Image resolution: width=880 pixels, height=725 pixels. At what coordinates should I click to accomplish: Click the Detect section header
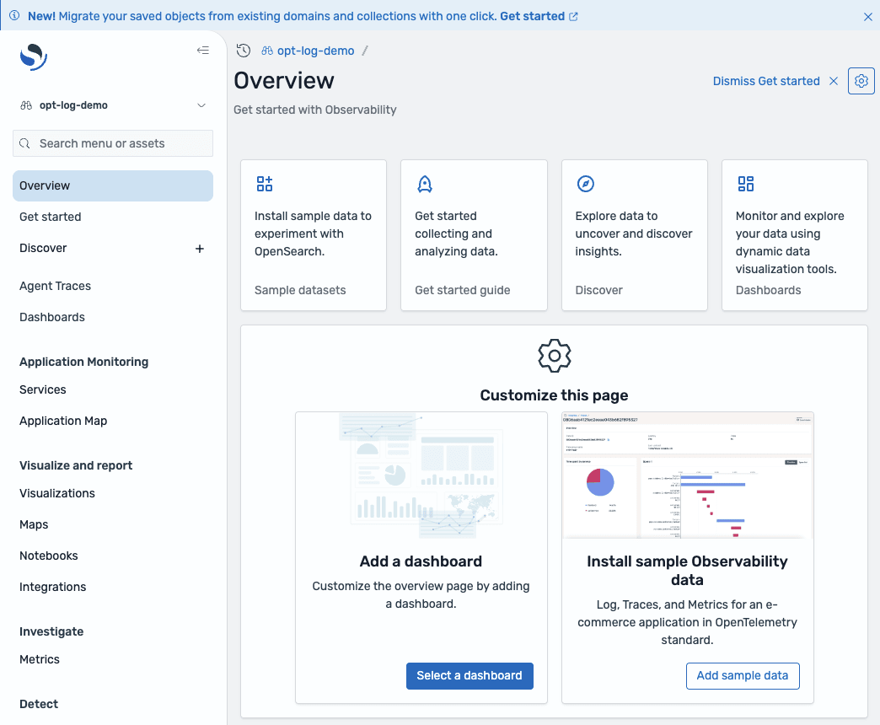coord(39,704)
